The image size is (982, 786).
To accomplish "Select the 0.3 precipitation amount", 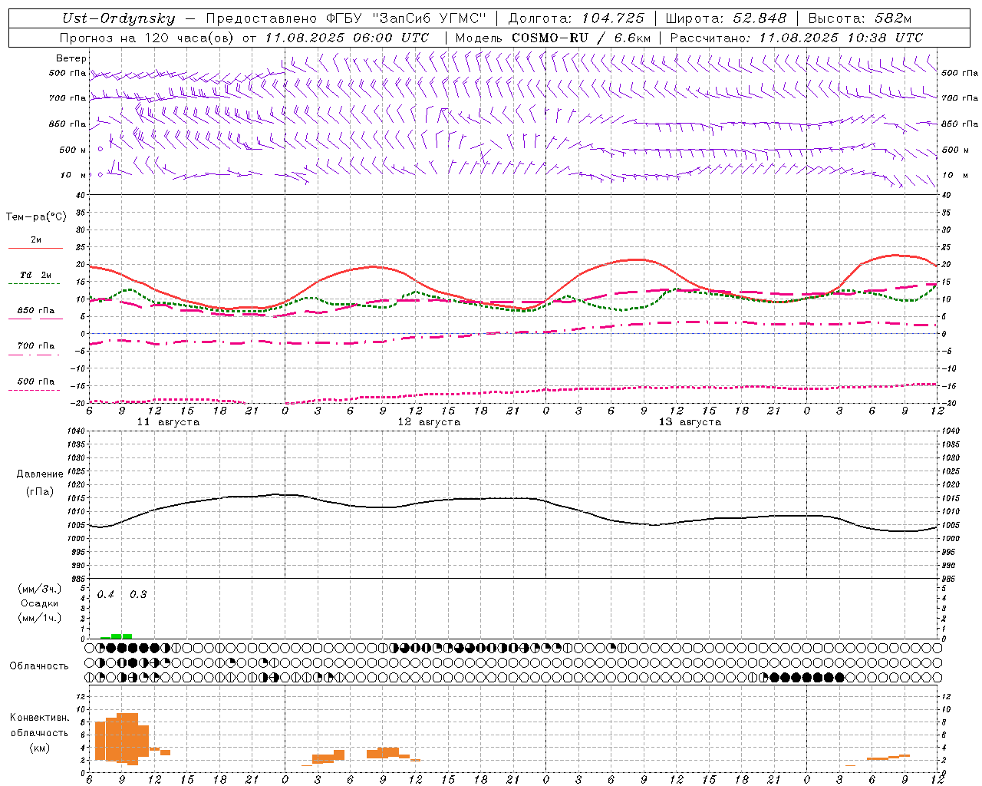I will (138, 595).
